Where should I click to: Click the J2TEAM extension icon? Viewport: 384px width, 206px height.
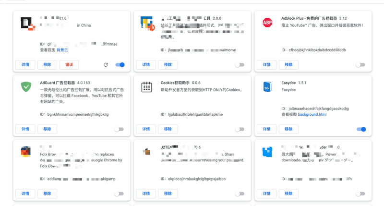147,152
